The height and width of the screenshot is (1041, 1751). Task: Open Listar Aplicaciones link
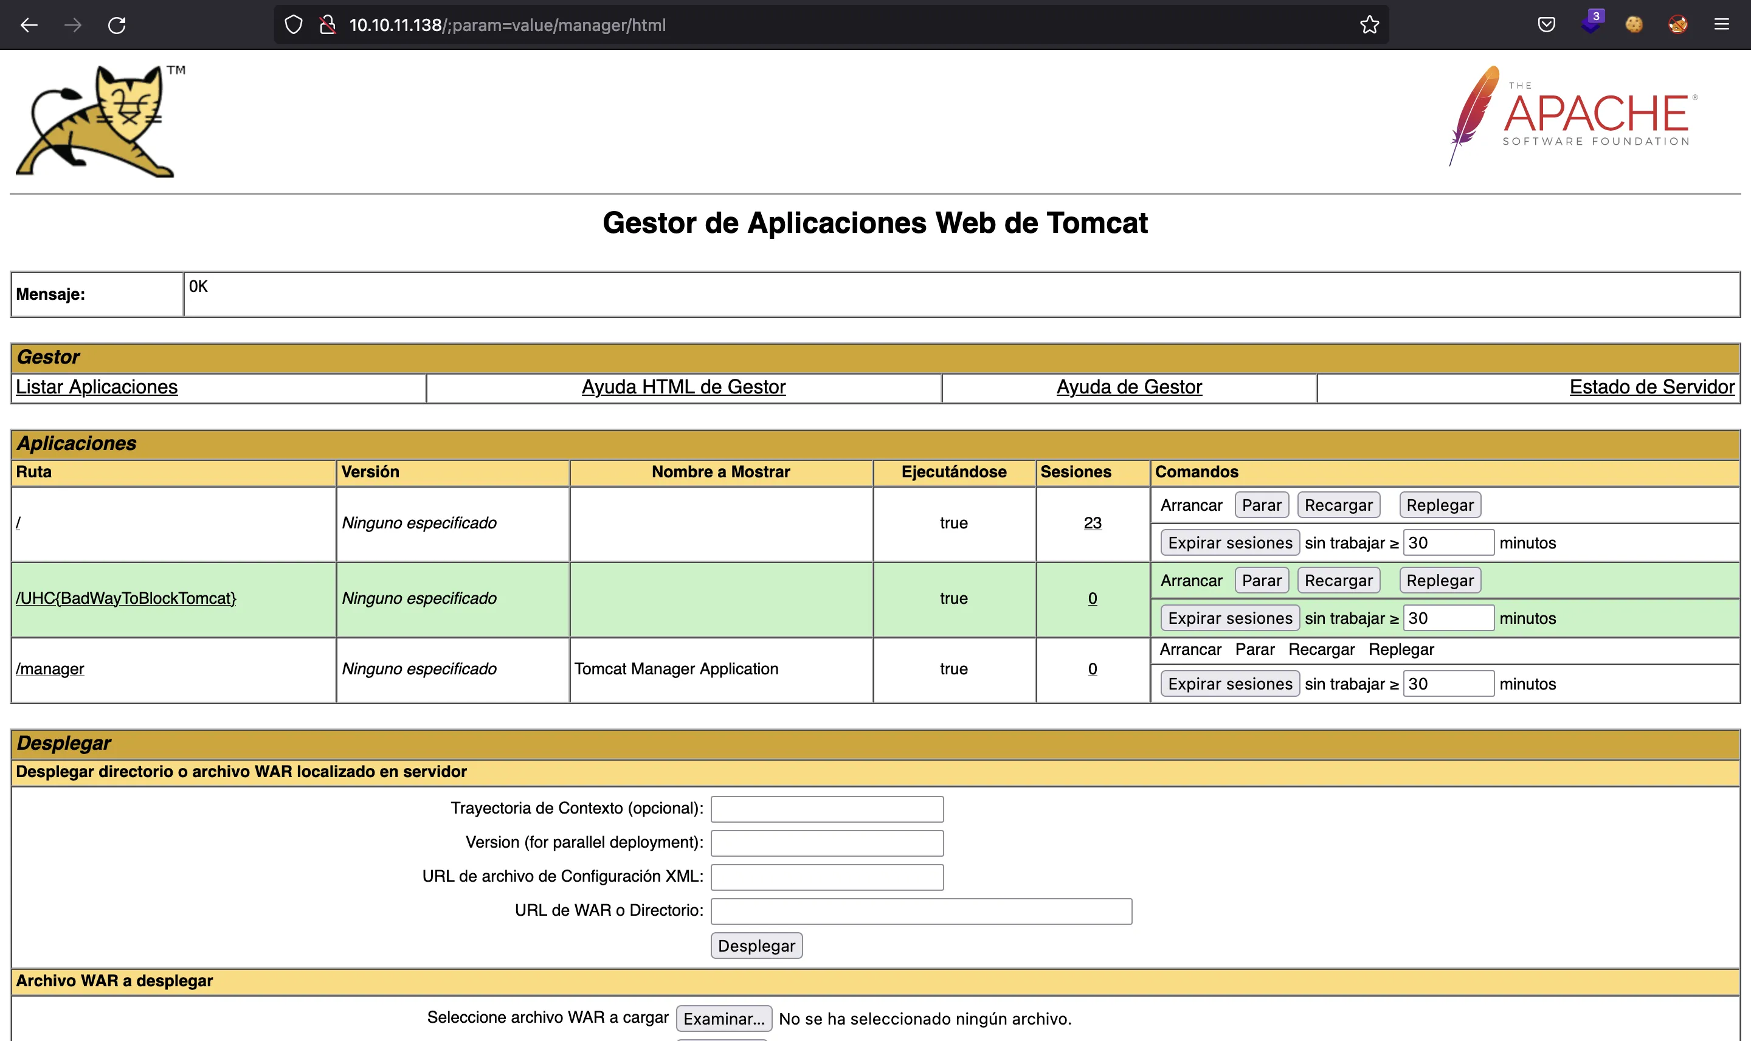pyautogui.click(x=97, y=387)
